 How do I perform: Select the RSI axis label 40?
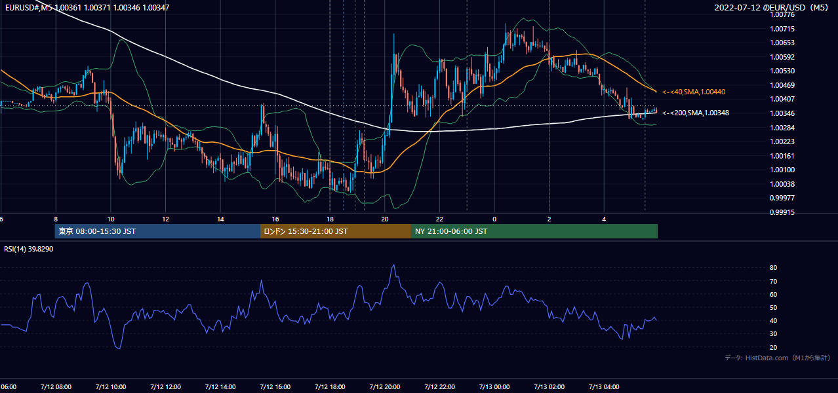click(x=774, y=320)
